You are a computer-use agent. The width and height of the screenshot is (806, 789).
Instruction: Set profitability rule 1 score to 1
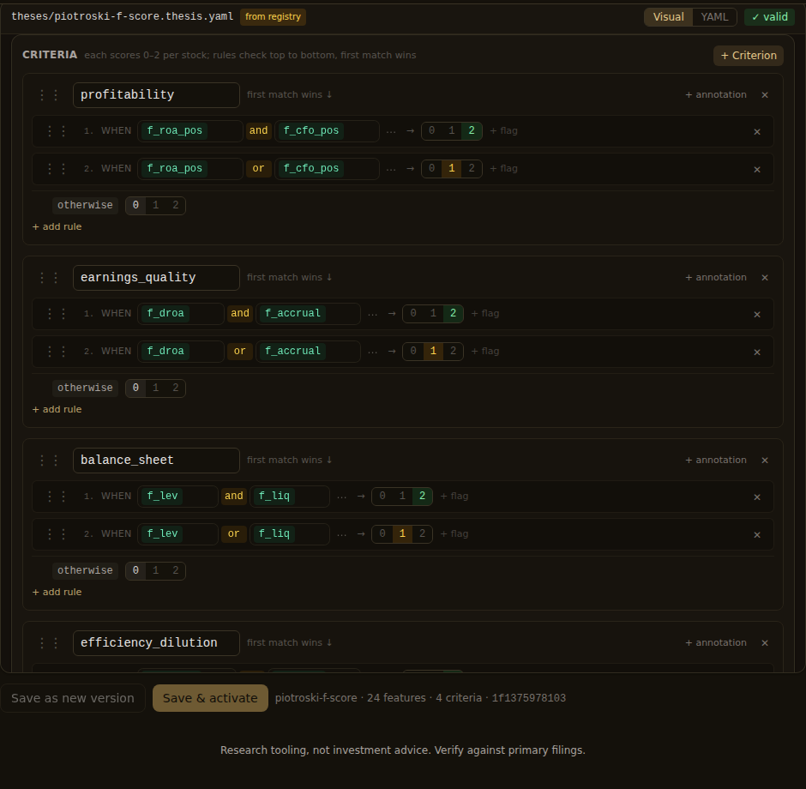click(452, 130)
